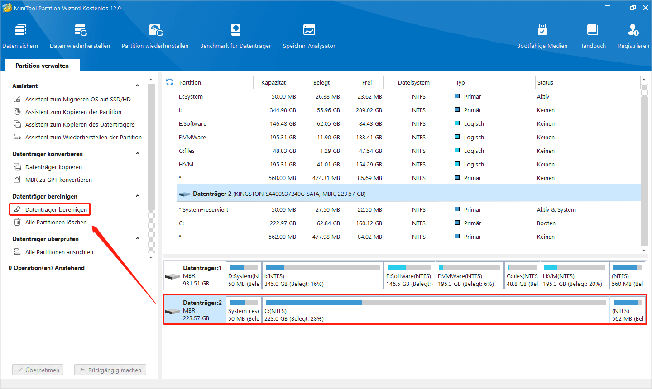Screen dimensions: 652x389
Task: Open the Daten sichern tool
Action: click(20, 36)
